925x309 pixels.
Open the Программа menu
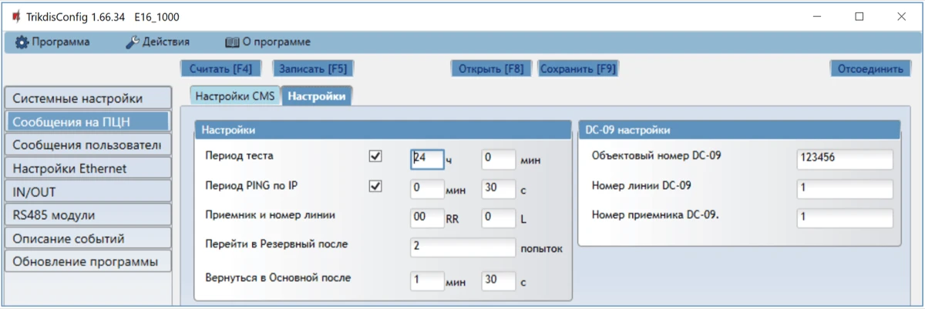[52, 42]
